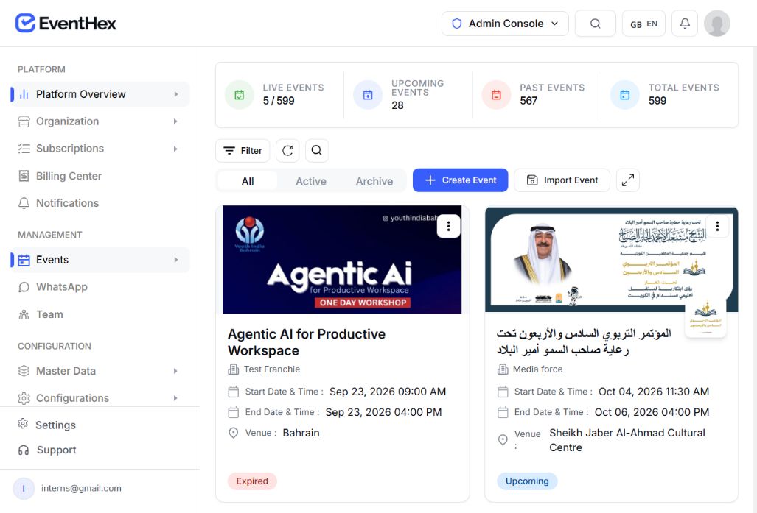This screenshot has width=757, height=513.
Task: Open the header search icon
Action: pyautogui.click(x=596, y=23)
